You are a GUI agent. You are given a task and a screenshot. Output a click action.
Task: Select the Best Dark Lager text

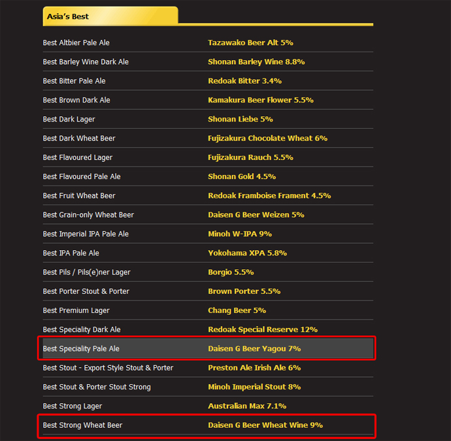point(69,120)
